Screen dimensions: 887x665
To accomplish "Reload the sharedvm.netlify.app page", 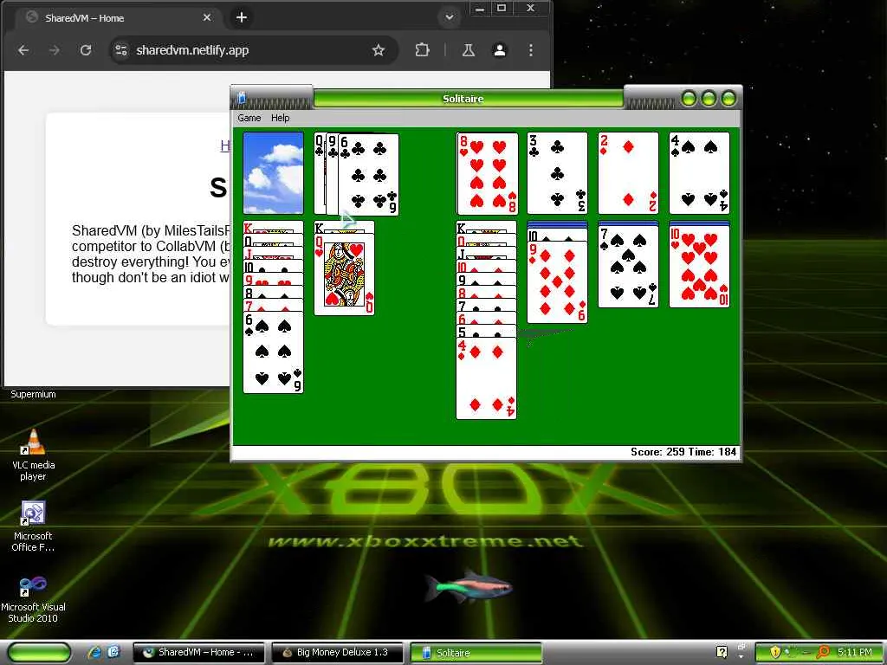I will click(x=86, y=50).
